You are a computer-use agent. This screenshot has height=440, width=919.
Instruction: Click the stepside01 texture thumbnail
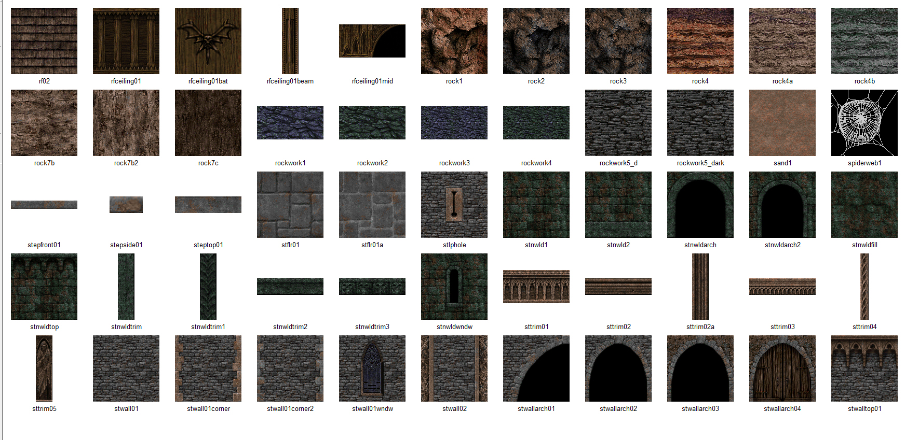pyautogui.click(x=126, y=205)
